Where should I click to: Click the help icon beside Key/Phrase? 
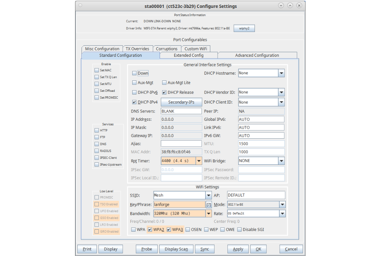coord(208,205)
